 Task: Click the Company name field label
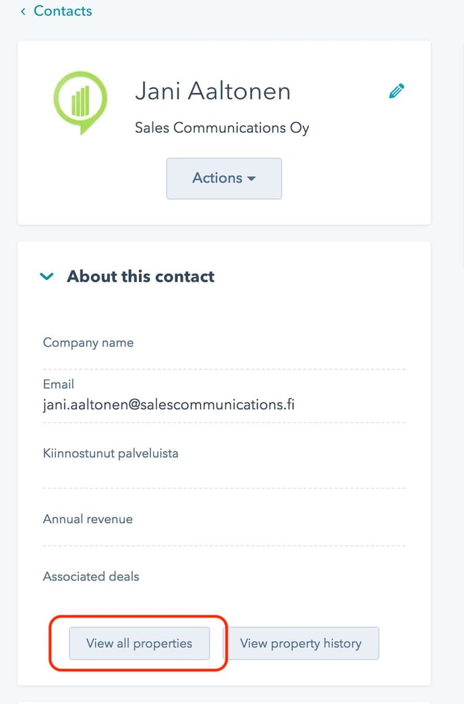pyautogui.click(x=88, y=343)
